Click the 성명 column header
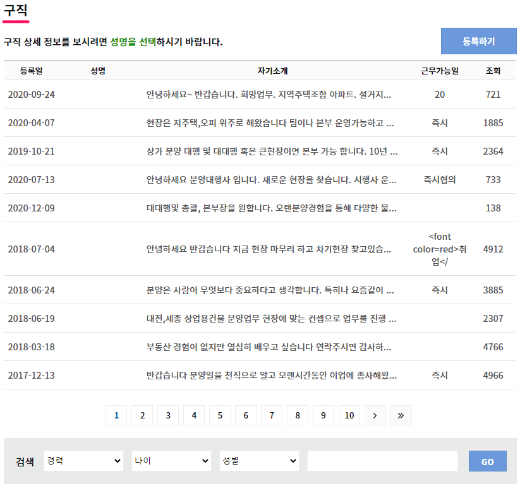 click(x=98, y=71)
